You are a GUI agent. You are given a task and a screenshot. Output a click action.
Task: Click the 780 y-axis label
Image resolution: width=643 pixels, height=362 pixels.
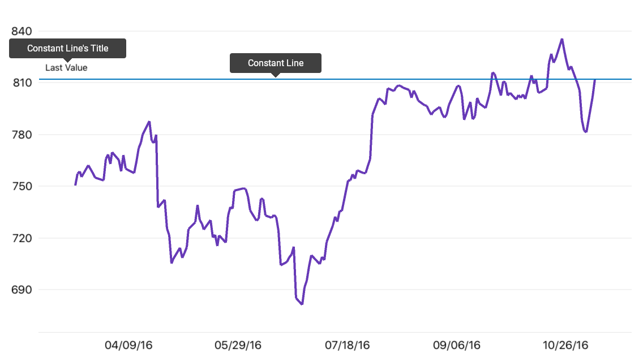22,135
